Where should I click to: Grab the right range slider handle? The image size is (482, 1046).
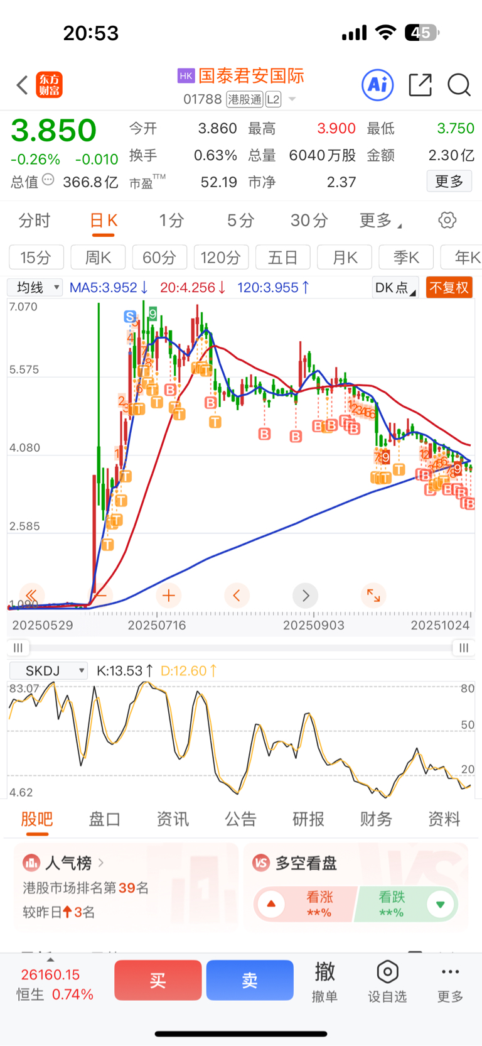pos(463,648)
